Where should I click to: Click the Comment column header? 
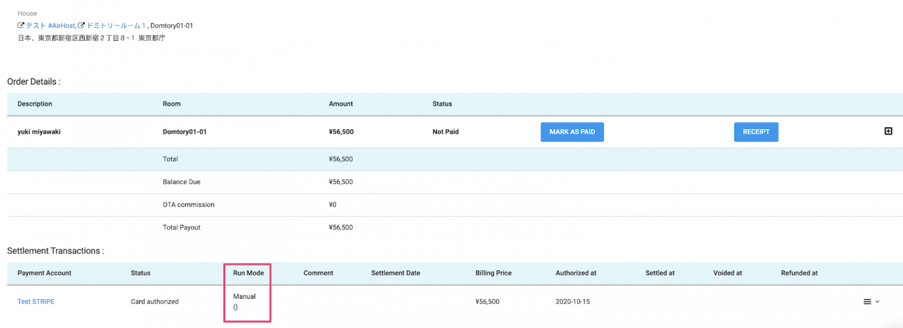(x=319, y=273)
